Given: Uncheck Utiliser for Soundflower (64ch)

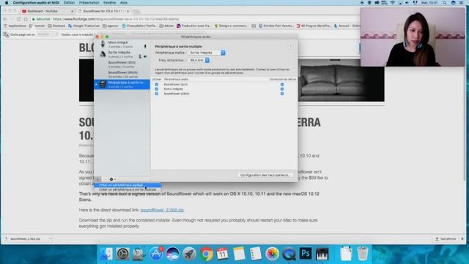Looking at the screenshot, I should pos(156,94).
